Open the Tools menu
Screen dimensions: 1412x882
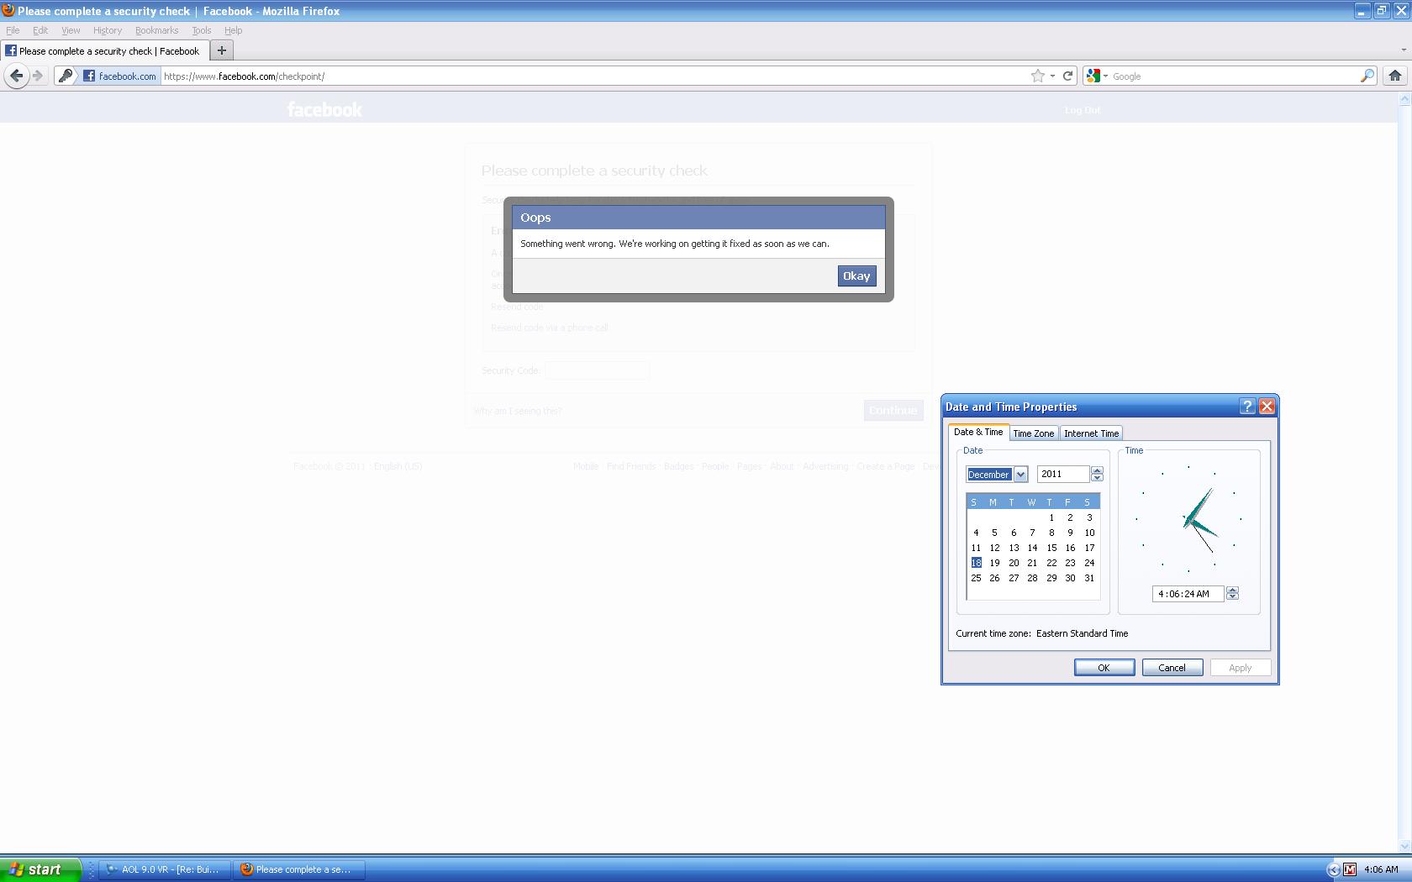[x=201, y=30]
